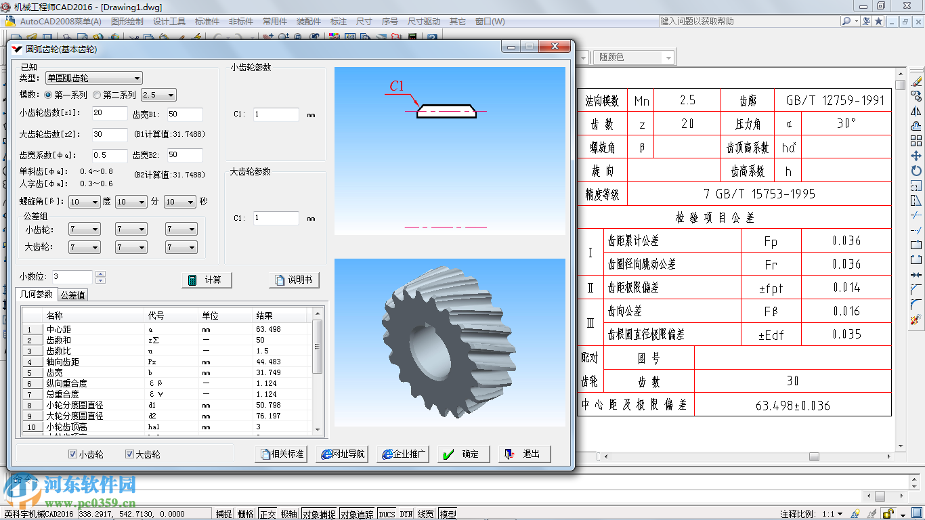Select the Array tool in right toolbar
Image resolution: width=925 pixels, height=520 pixels.
point(916,141)
